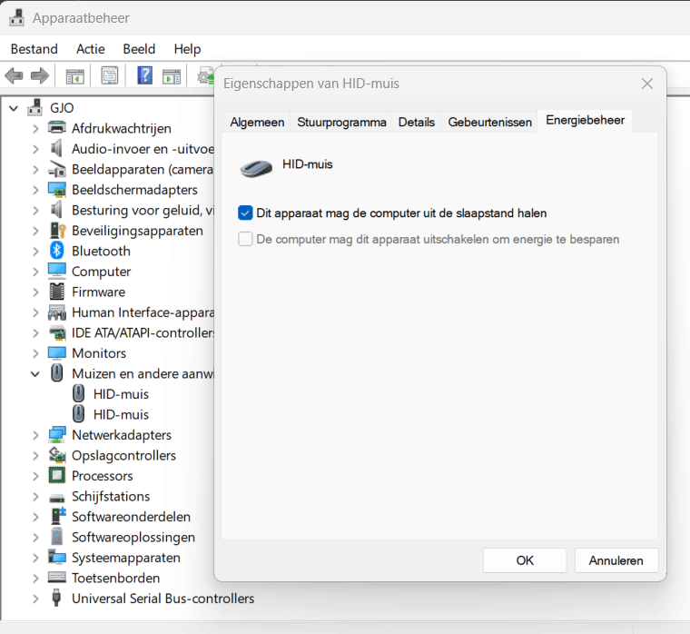The height and width of the screenshot is (634, 690).
Task: Click the Afdrukwachtrijen printer icon
Action: 57,128
